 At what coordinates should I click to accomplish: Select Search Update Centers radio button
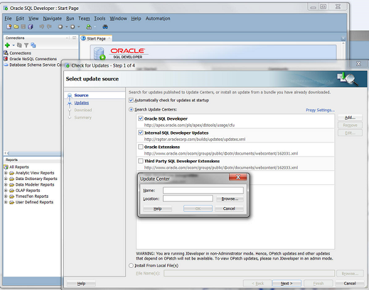(x=131, y=109)
